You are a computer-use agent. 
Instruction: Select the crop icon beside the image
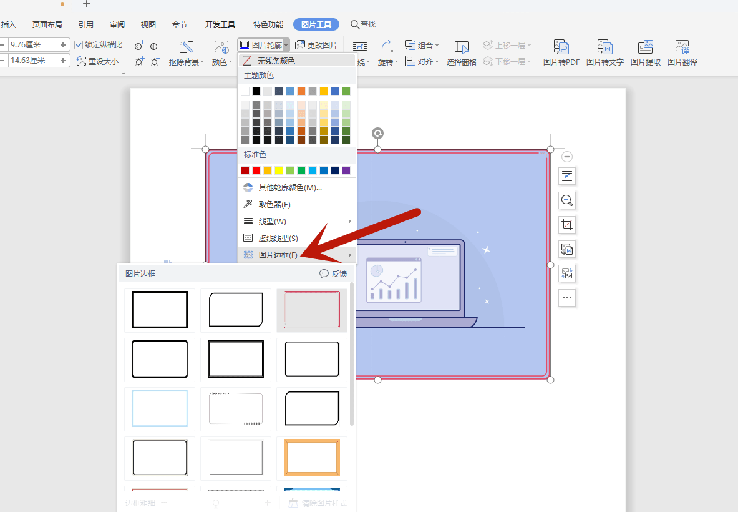click(566, 225)
